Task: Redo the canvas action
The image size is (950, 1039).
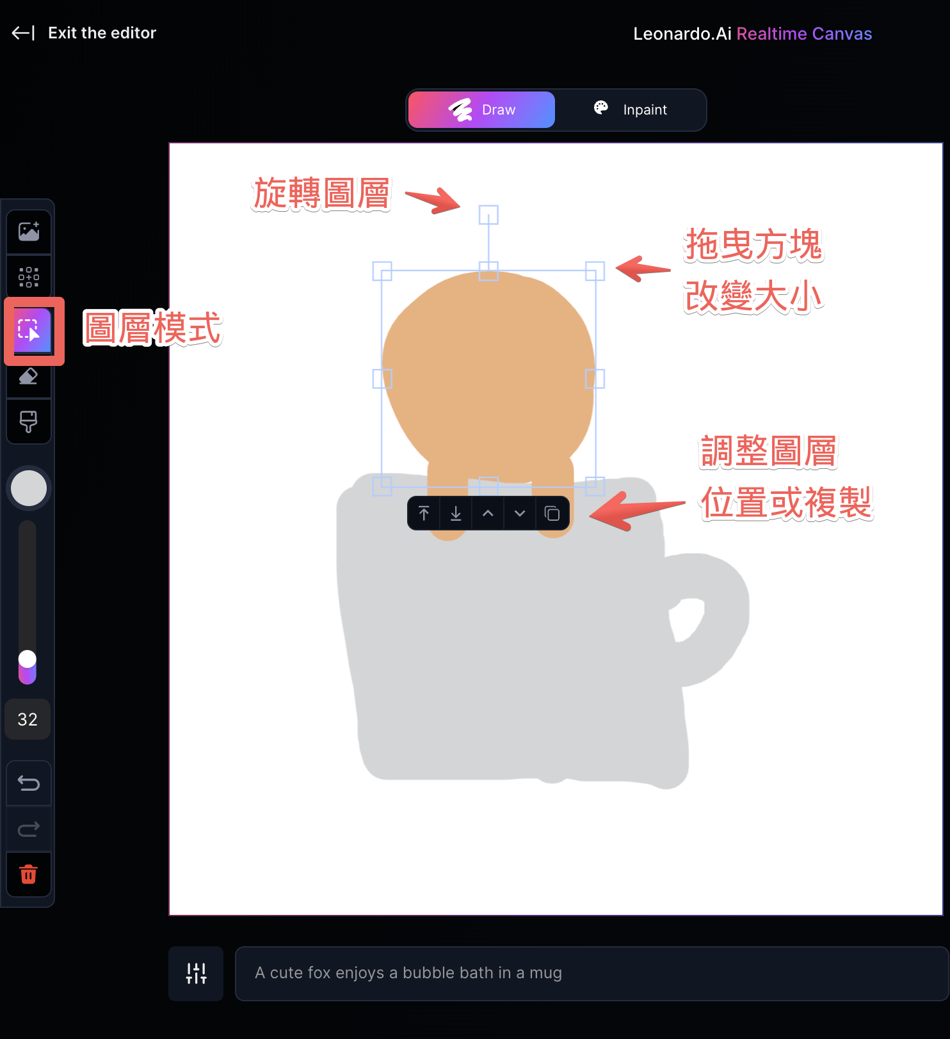Action: tap(29, 829)
